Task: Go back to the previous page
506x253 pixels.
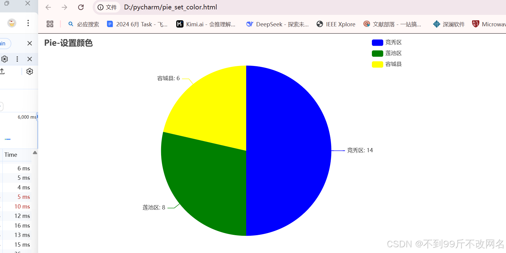Action: [48, 7]
